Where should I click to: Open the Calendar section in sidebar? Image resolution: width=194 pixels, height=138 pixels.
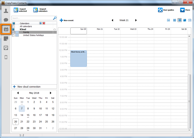6,29
